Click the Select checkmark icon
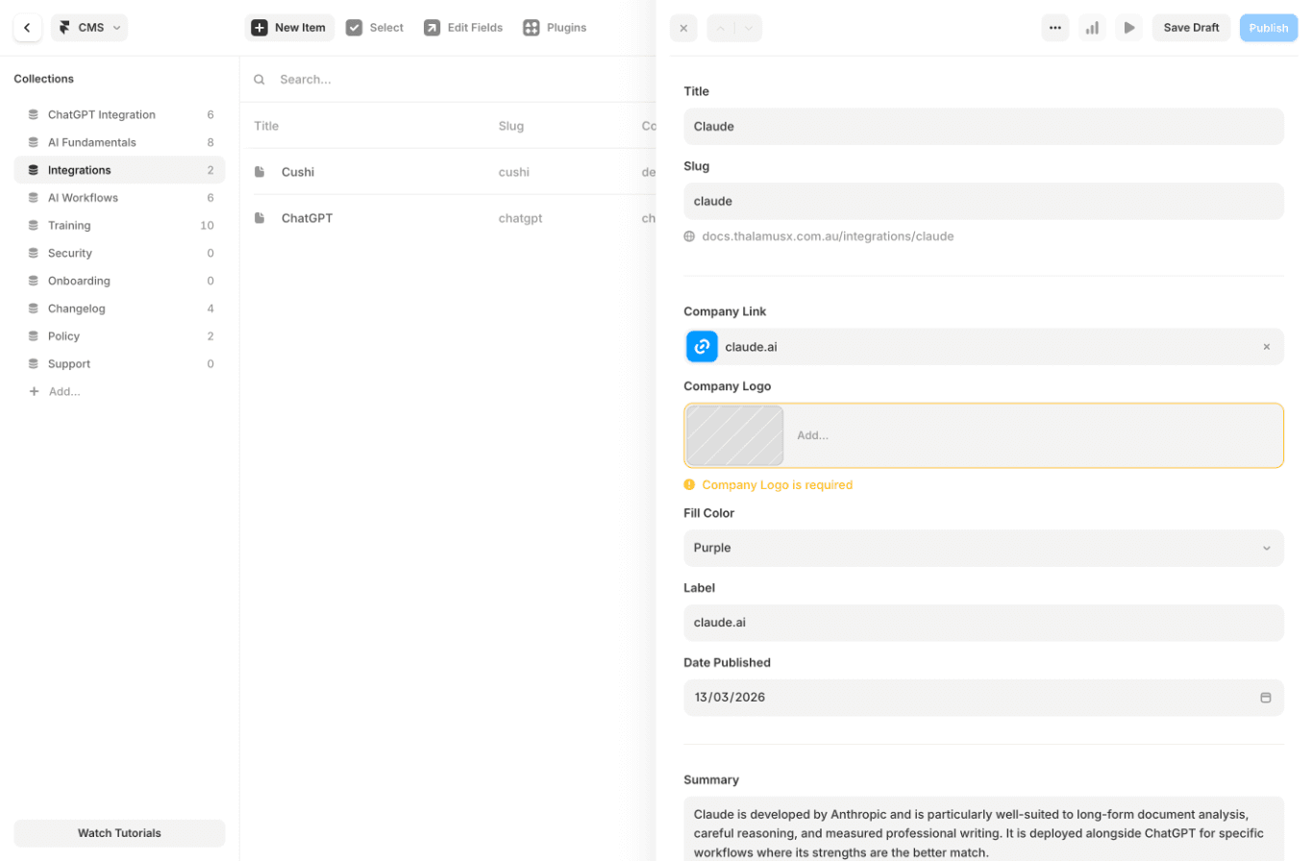Viewport: 1312px width, 861px height. coord(354,28)
